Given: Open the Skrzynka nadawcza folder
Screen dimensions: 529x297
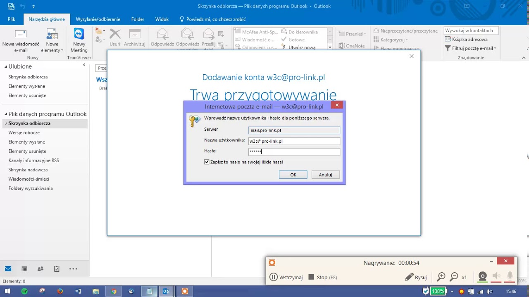Looking at the screenshot, I should tap(28, 170).
